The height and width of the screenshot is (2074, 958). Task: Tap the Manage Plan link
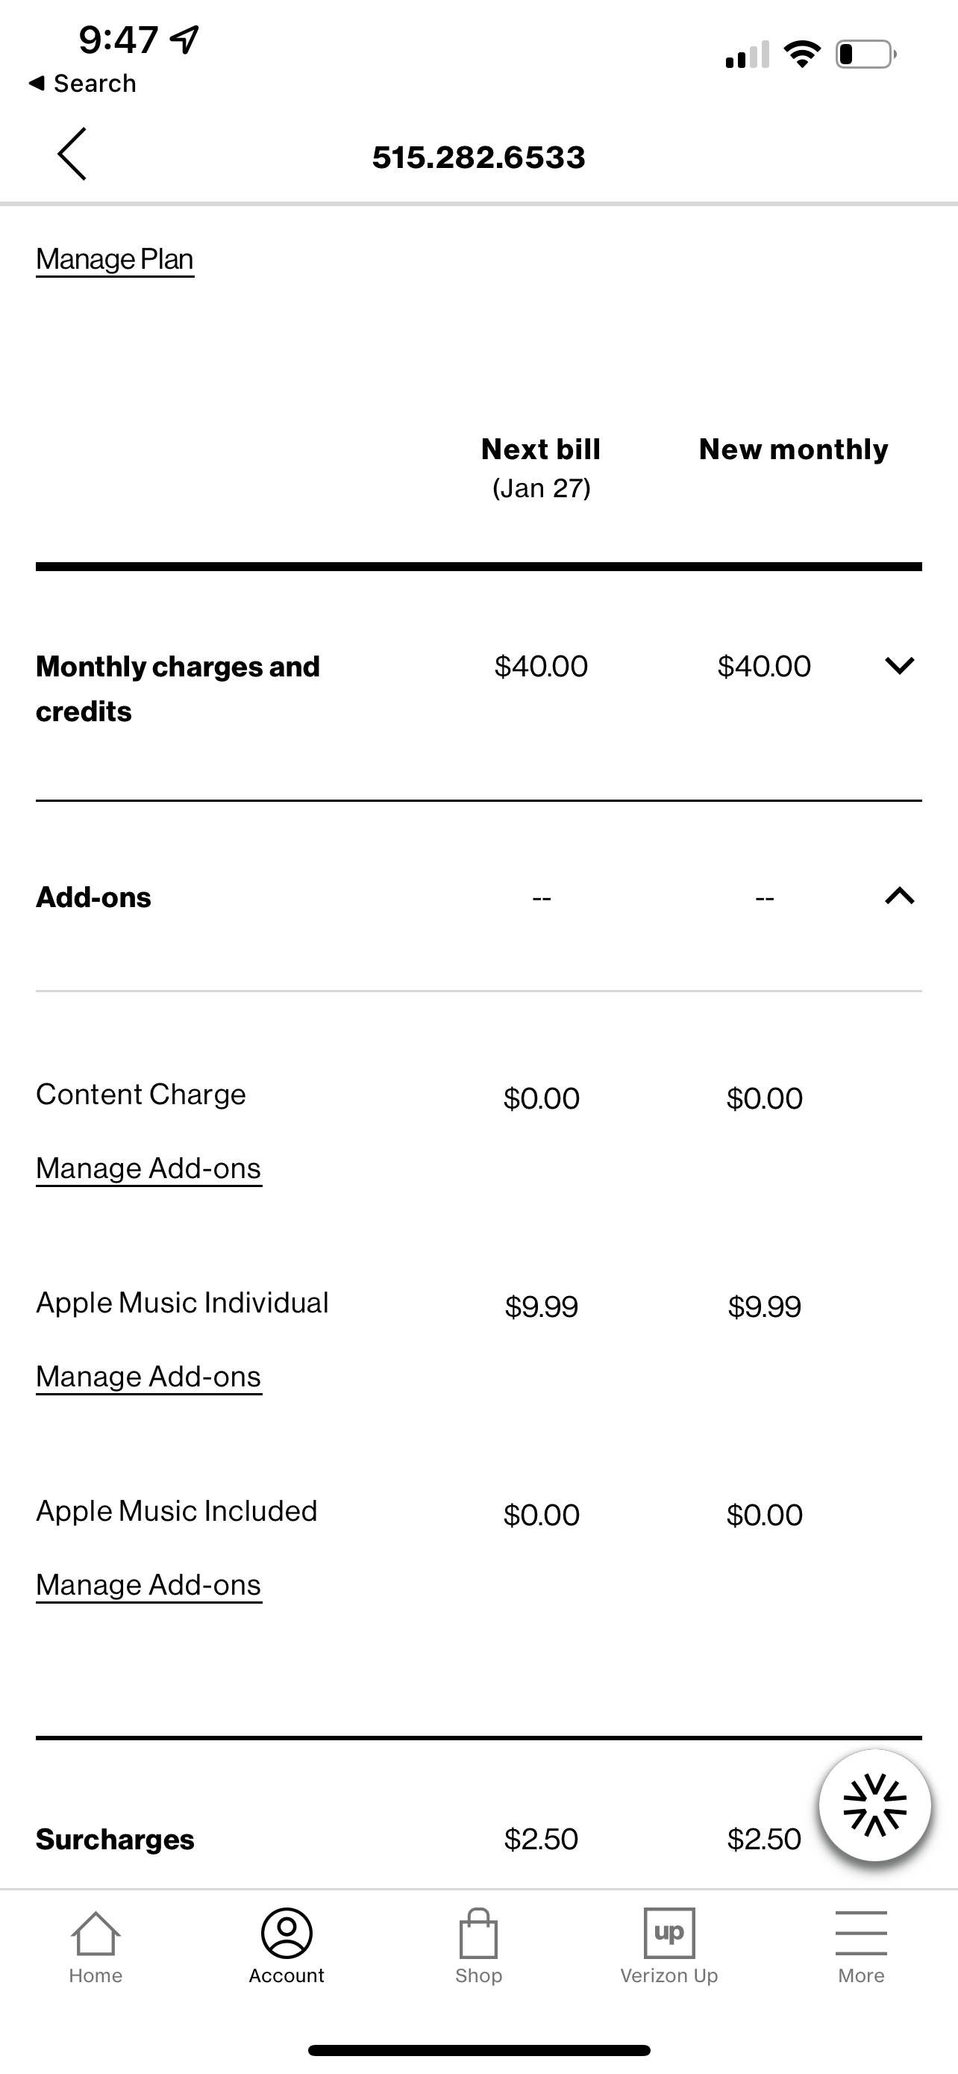[x=115, y=259]
